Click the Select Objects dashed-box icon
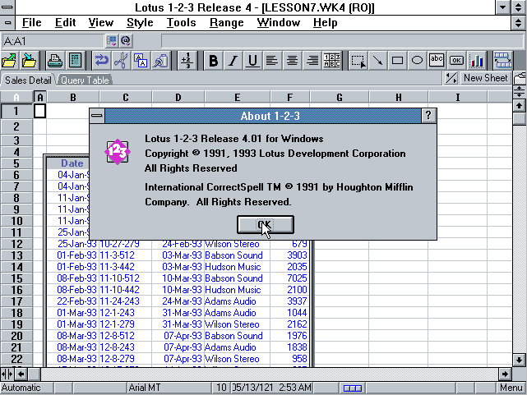Viewport: 527px width, 395px height. click(x=358, y=61)
